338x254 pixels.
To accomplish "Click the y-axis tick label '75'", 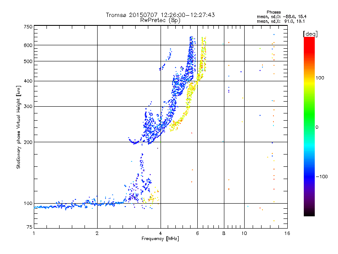I will click(x=30, y=227).
